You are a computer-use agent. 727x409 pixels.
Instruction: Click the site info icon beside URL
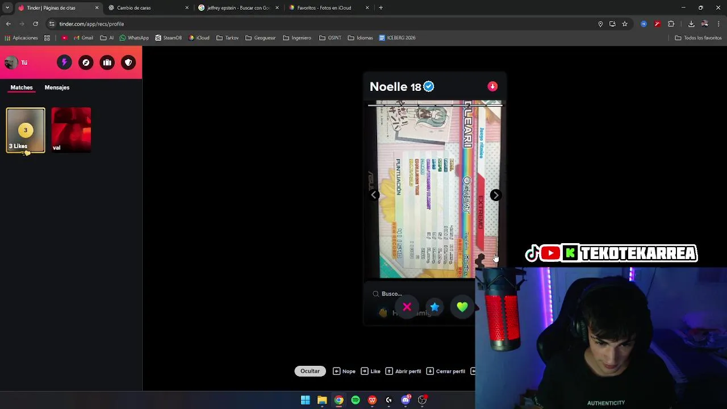(52, 24)
